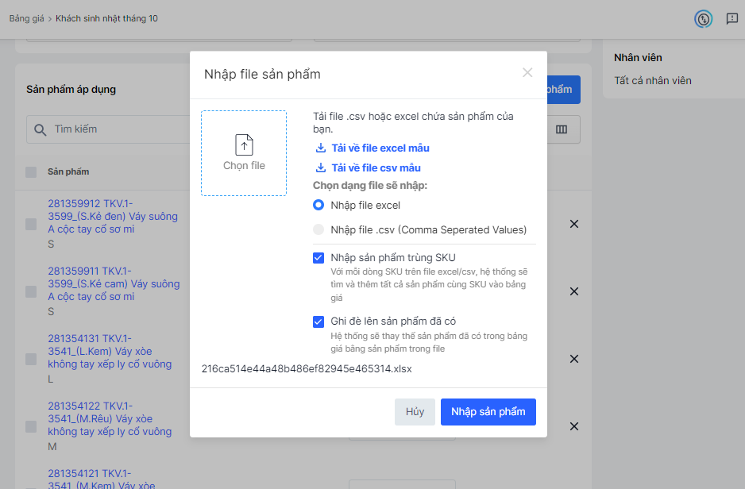745x489 pixels.
Task: Remove product 281354122 with its X icon
Action: click(x=574, y=426)
